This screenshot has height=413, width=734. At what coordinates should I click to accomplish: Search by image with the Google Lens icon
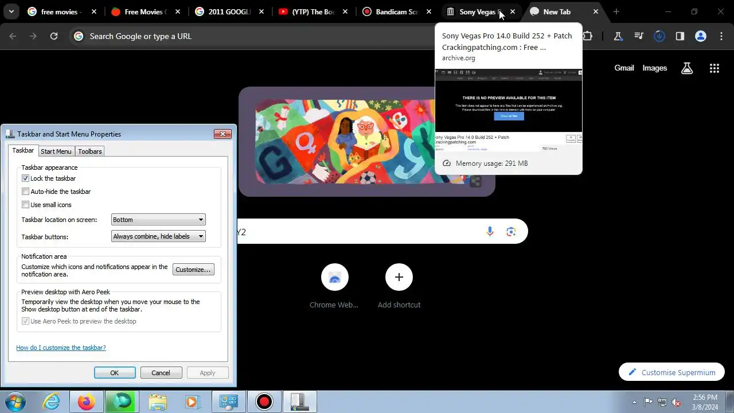(511, 232)
